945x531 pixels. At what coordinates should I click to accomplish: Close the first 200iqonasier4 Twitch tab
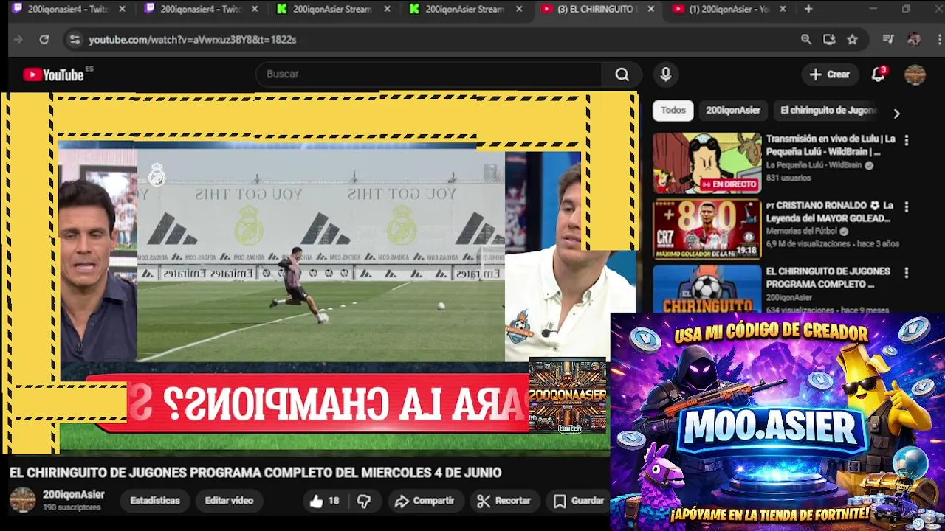[x=122, y=9]
